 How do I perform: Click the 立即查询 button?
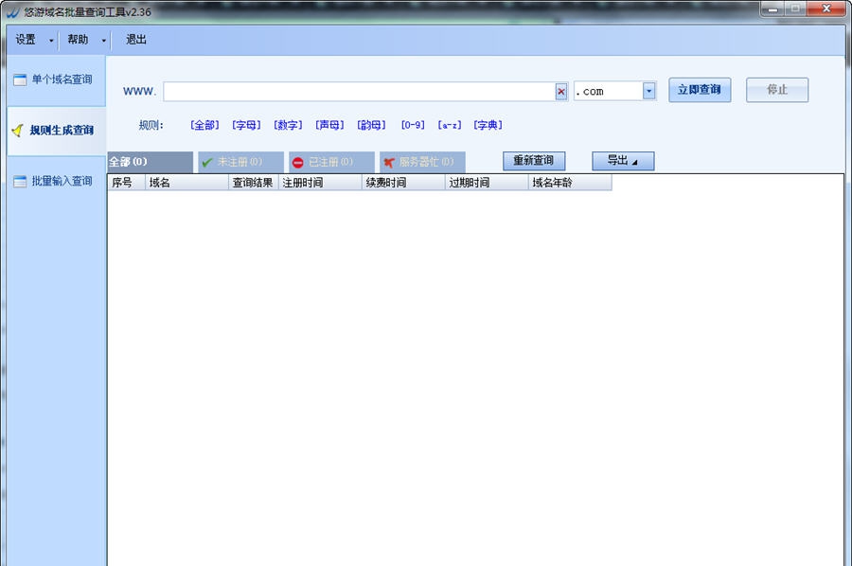click(700, 90)
